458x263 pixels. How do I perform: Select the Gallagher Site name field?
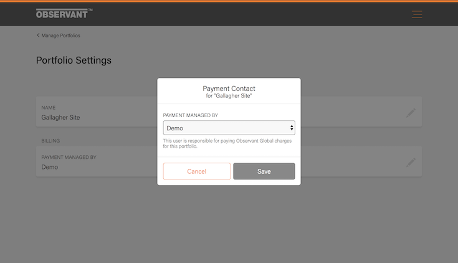click(60, 117)
